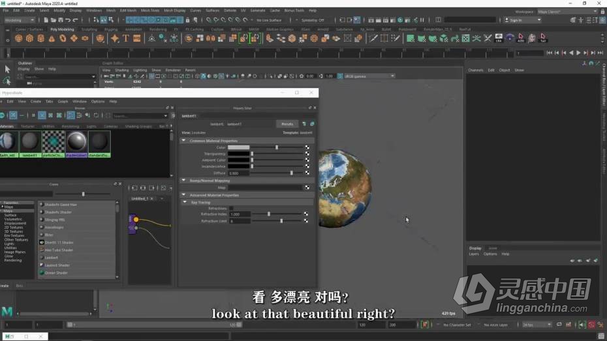Collapse Bump/Normal Mapping section
The height and width of the screenshot is (341, 607).
click(x=183, y=181)
